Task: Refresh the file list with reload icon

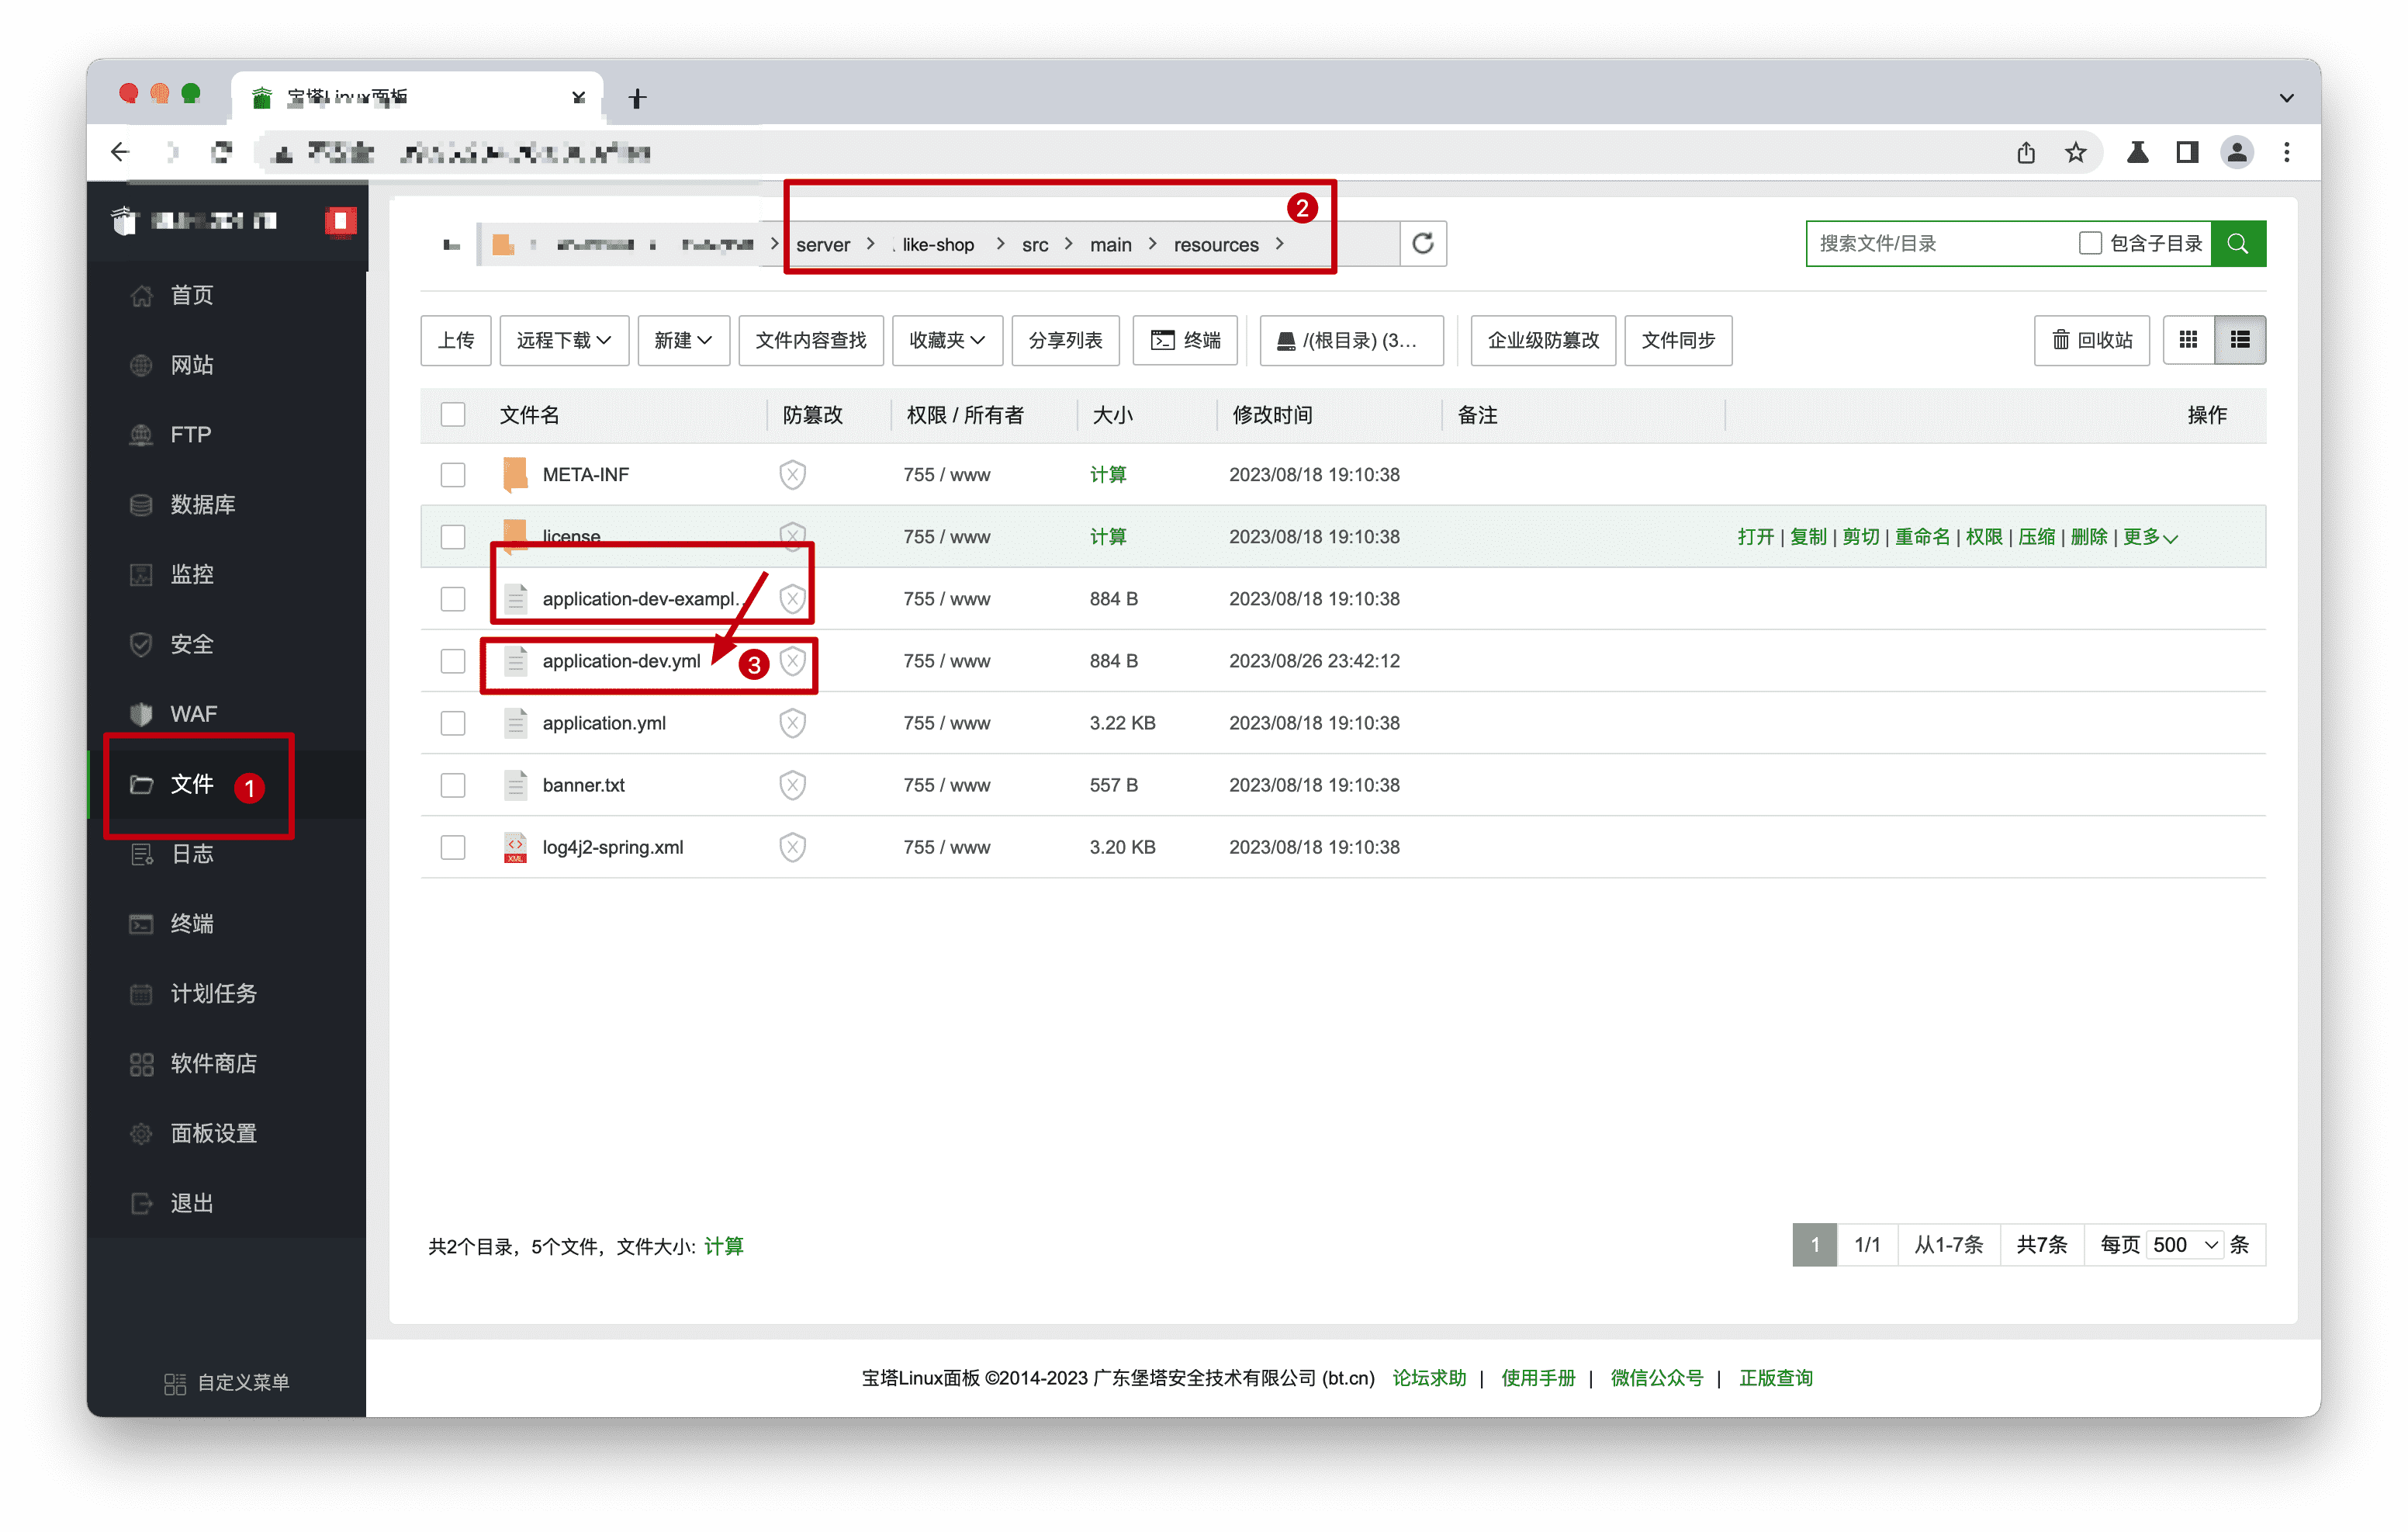Action: click(x=1422, y=243)
